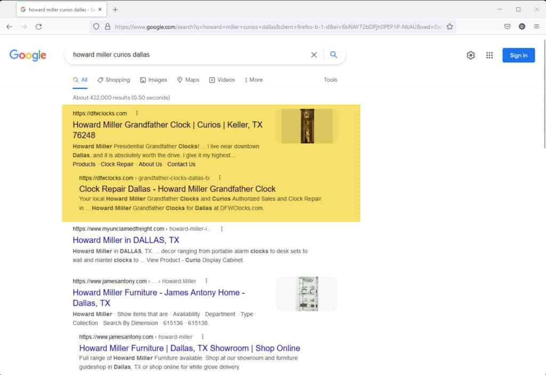Click the myunclaimedfreight.com URL text

click(118, 229)
